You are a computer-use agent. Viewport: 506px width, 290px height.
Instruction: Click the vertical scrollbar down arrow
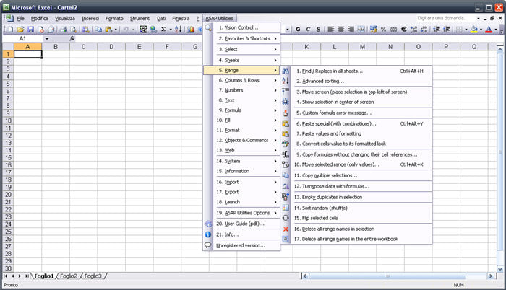tap(500, 269)
